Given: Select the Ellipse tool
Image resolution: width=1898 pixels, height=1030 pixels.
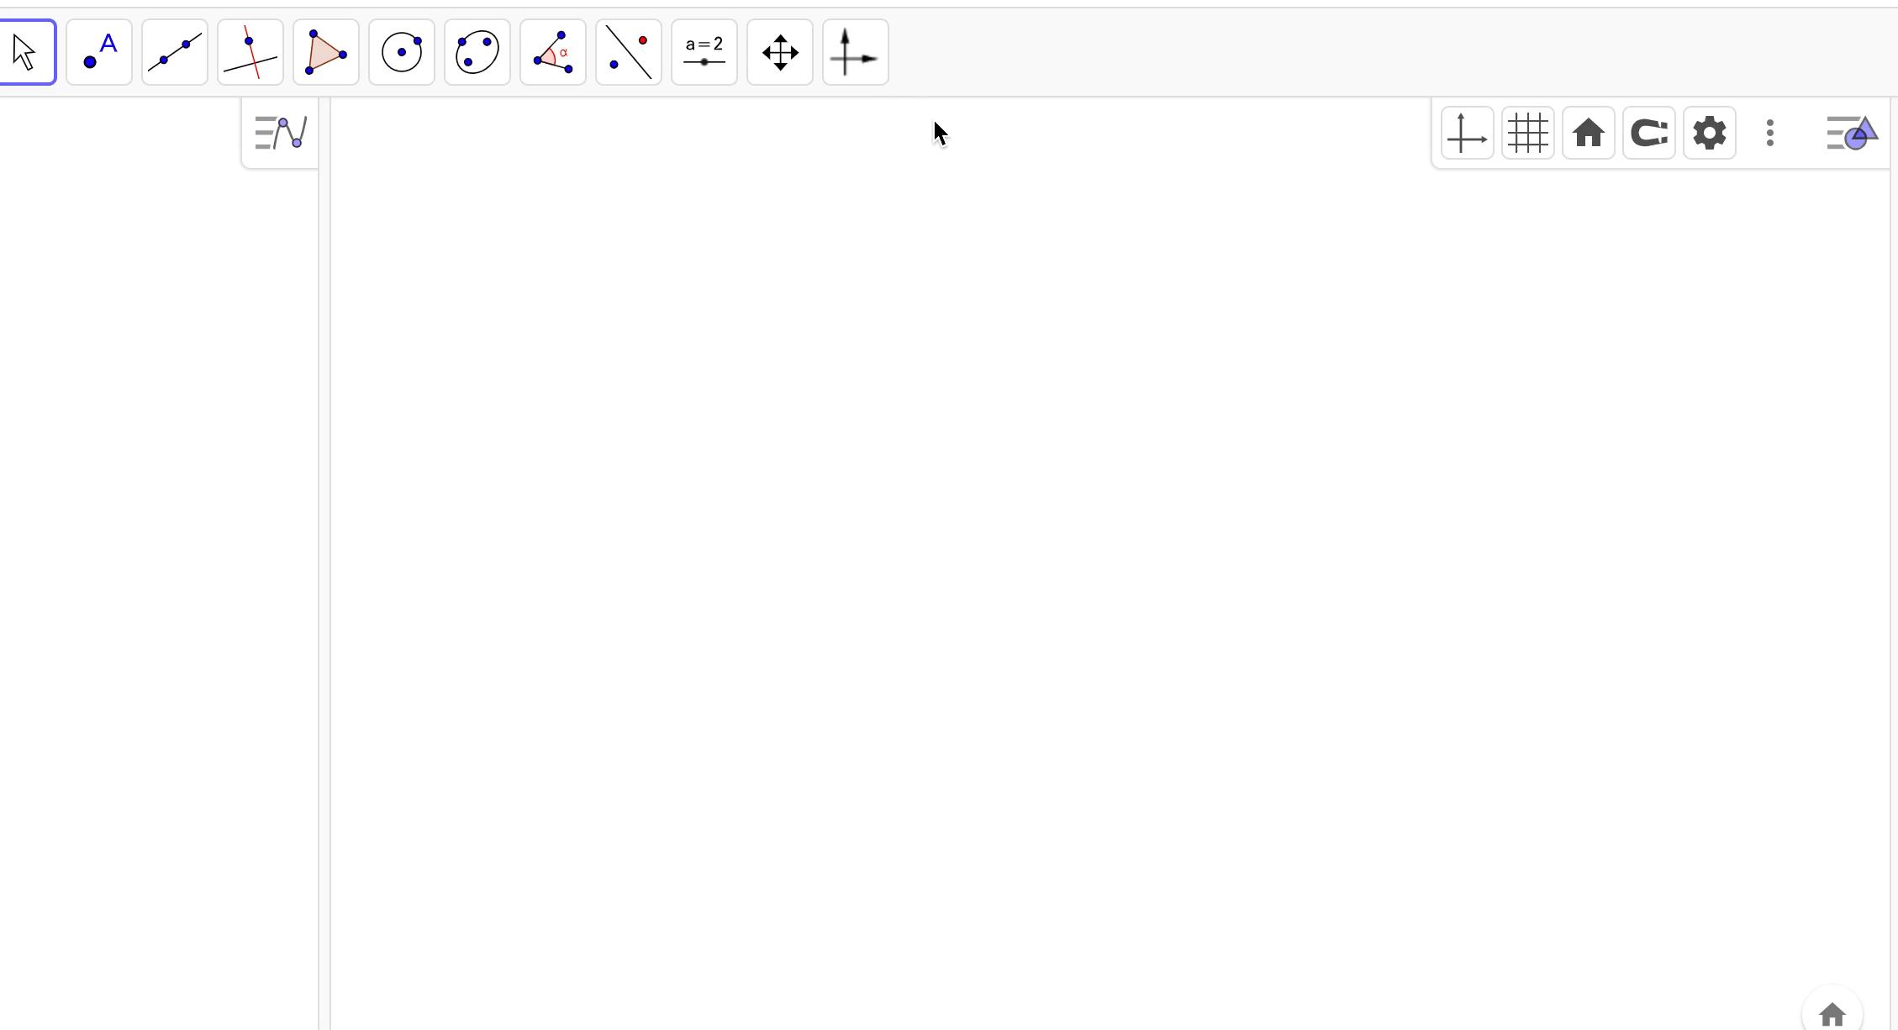Looking at the screenshot, I should click(477, 52).
